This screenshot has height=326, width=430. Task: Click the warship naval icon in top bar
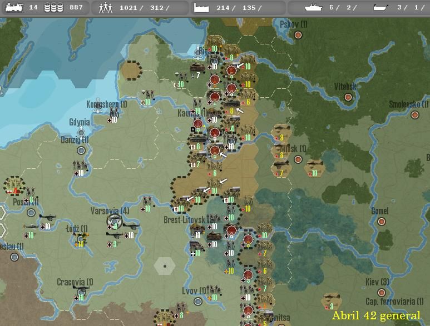(313, 7)
